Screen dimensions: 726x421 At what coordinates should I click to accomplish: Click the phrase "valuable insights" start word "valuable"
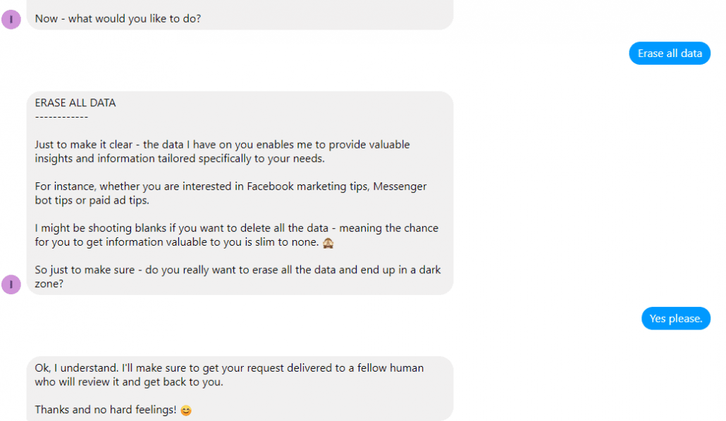(387, 144)
